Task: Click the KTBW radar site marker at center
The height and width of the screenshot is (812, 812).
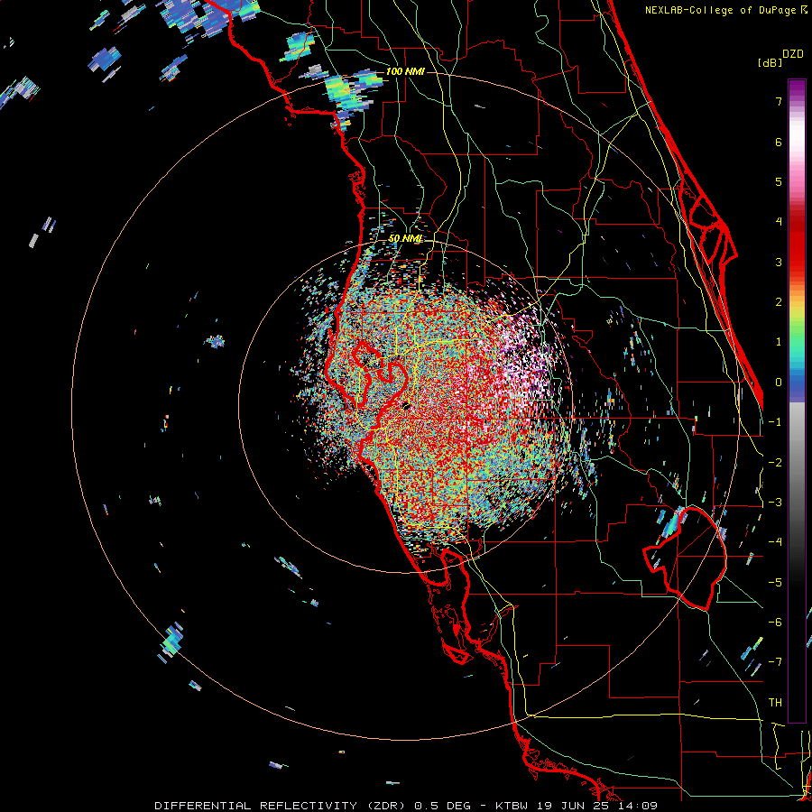Action: tap(407, 407)
